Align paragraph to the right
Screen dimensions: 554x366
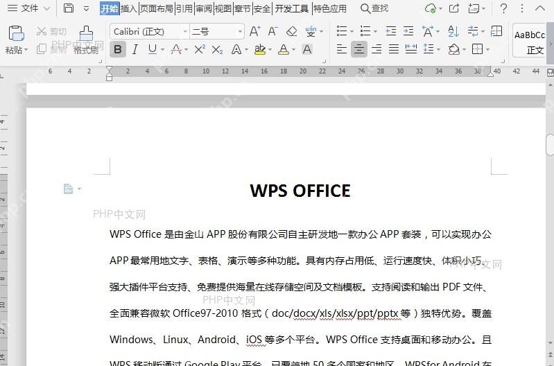pos(376,49)
